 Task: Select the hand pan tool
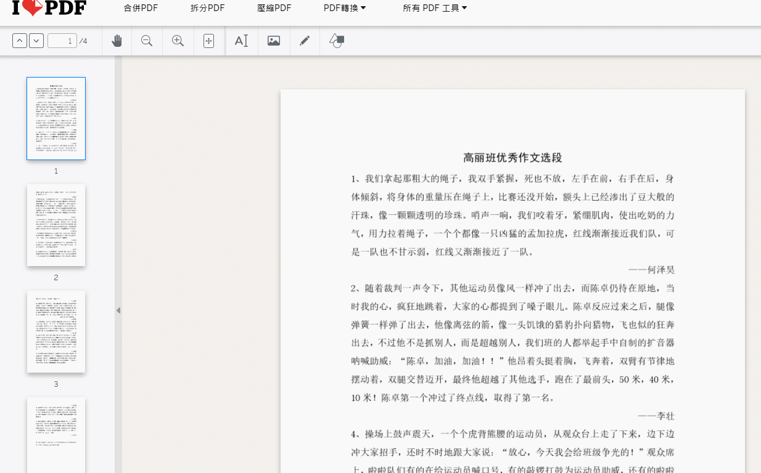click(117, 41)
